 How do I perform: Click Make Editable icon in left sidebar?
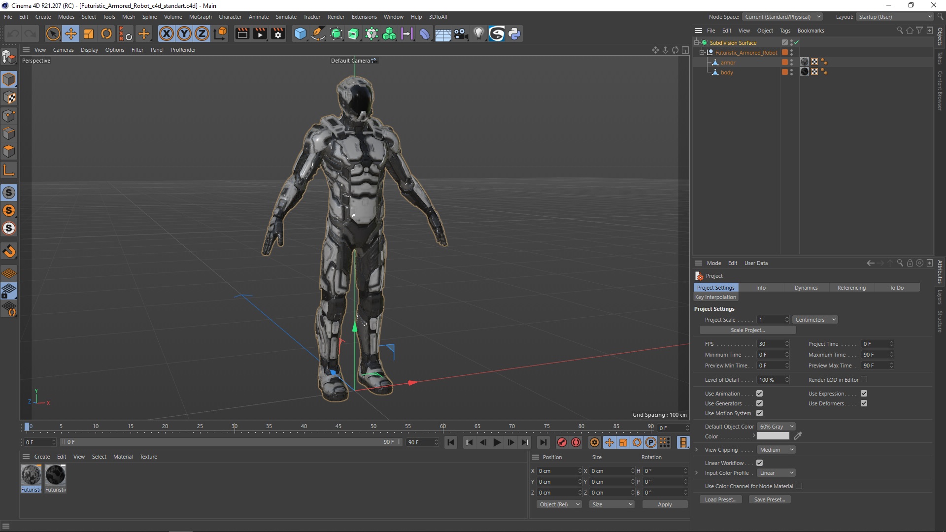pos(9,58)
